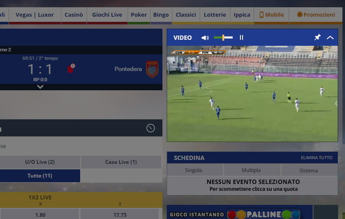Click the 1 : 1 match score
The width and height of the screenshot is (345, 219).
40,69
